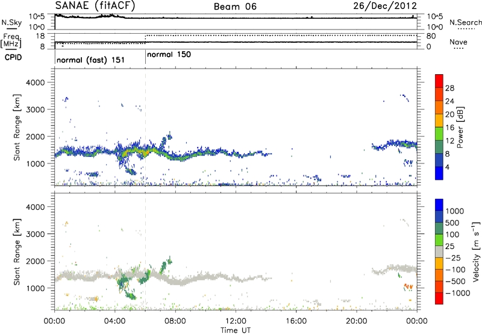Click the 04:00 time tick label
The image size is (482, 334).
[114, 321]
